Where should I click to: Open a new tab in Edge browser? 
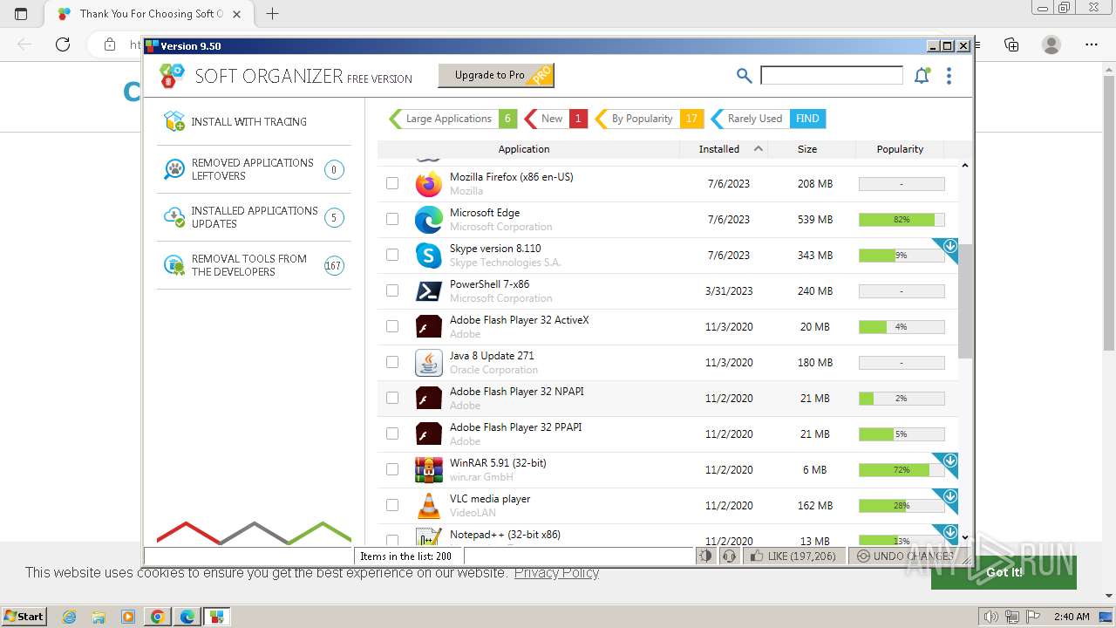tap(272, 13)
